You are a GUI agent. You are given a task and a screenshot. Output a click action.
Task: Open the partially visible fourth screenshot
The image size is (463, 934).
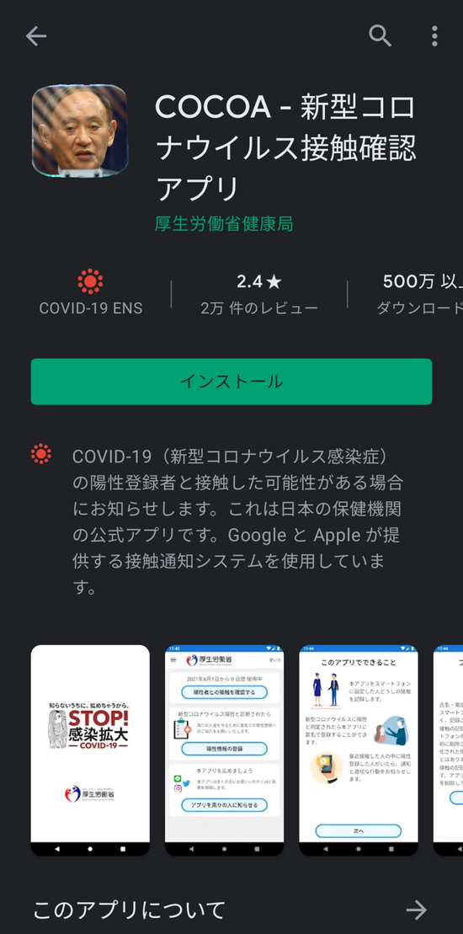[x=448, y=750]
